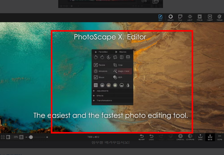This screenshot has height=155, width=224.
Task: Click the flip vertical icon
Action: [x=128, y=57]
